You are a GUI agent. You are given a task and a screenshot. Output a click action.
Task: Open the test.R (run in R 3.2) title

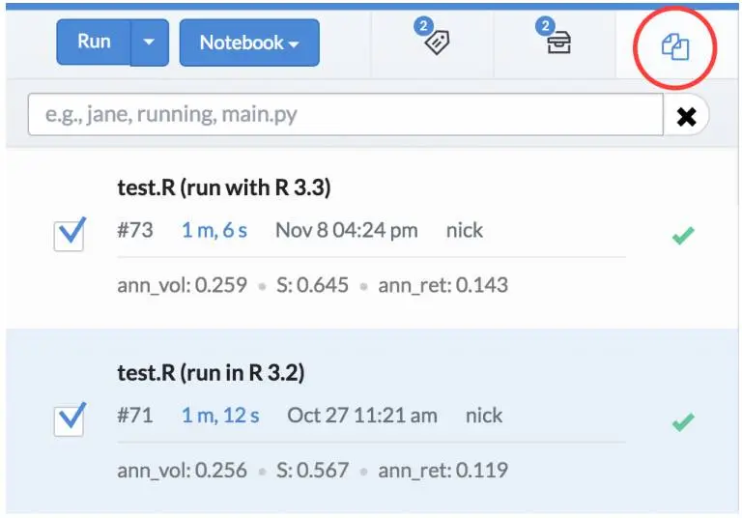[211, 372]
